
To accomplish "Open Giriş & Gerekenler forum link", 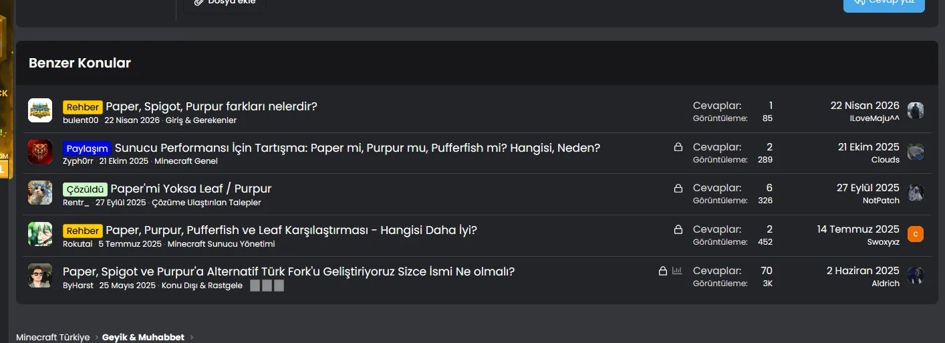I will (x=201, y=120).
